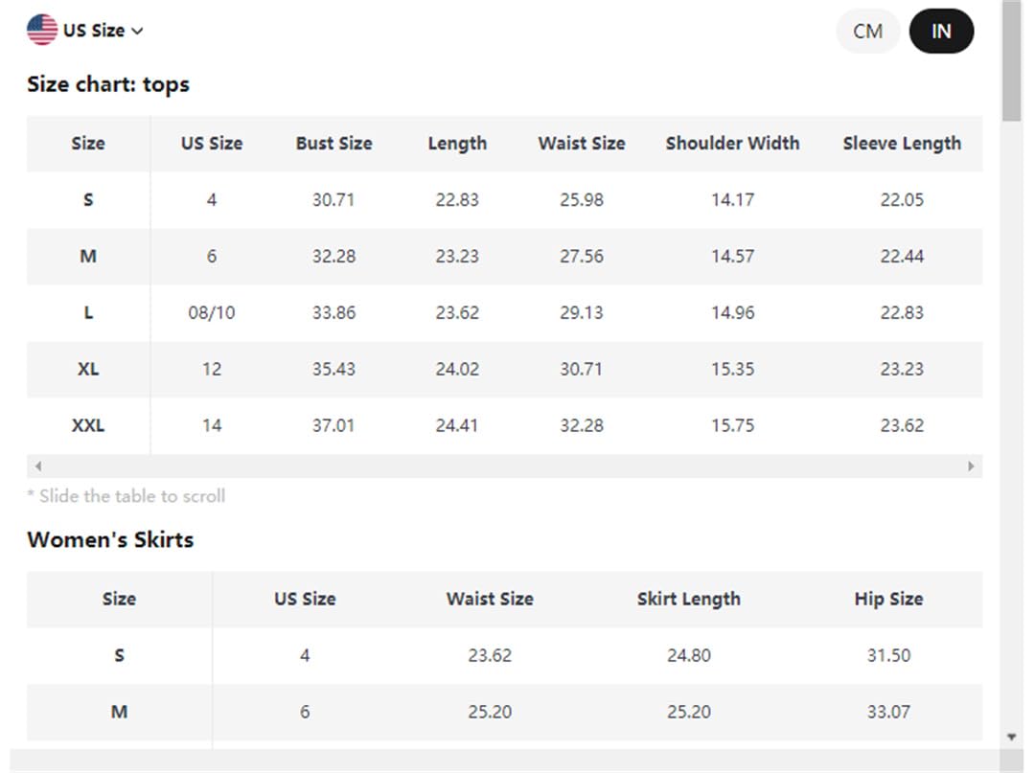Click the Sleeve Length column header
This screenshot has height=773, width=1035.
tap(902, 144)
